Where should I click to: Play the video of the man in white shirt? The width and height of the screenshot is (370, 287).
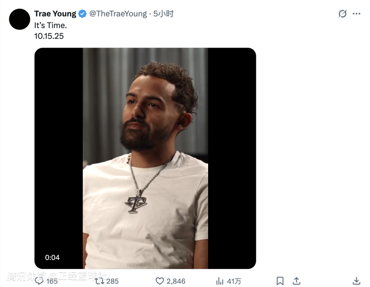145,158
